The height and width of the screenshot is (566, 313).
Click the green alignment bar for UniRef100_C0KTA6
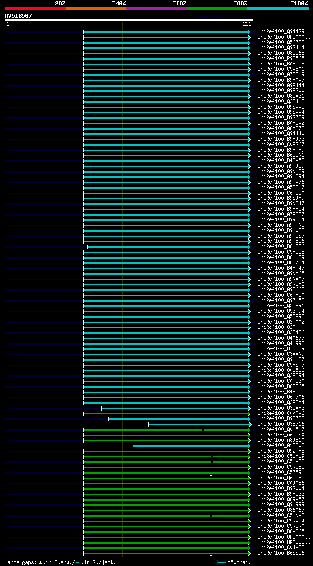pyautogui.click(x=167, y=414)
